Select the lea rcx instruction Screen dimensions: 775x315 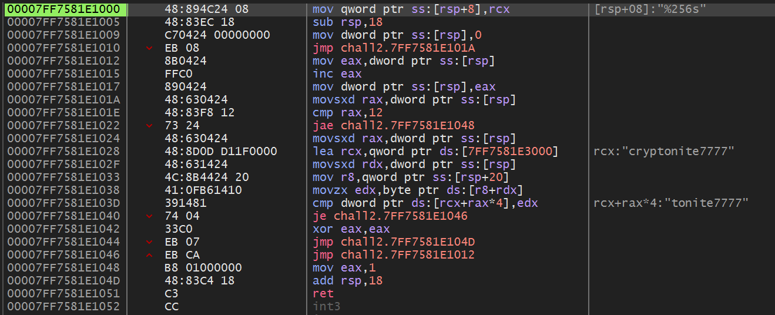[x=435, y=152]
